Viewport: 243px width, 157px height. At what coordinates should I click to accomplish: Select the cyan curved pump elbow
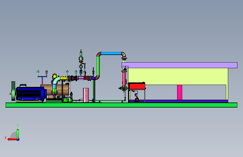(56, 80)
